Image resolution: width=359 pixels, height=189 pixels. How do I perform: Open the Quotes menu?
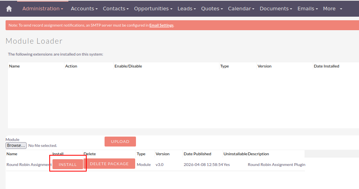click(x=212, y=9)
